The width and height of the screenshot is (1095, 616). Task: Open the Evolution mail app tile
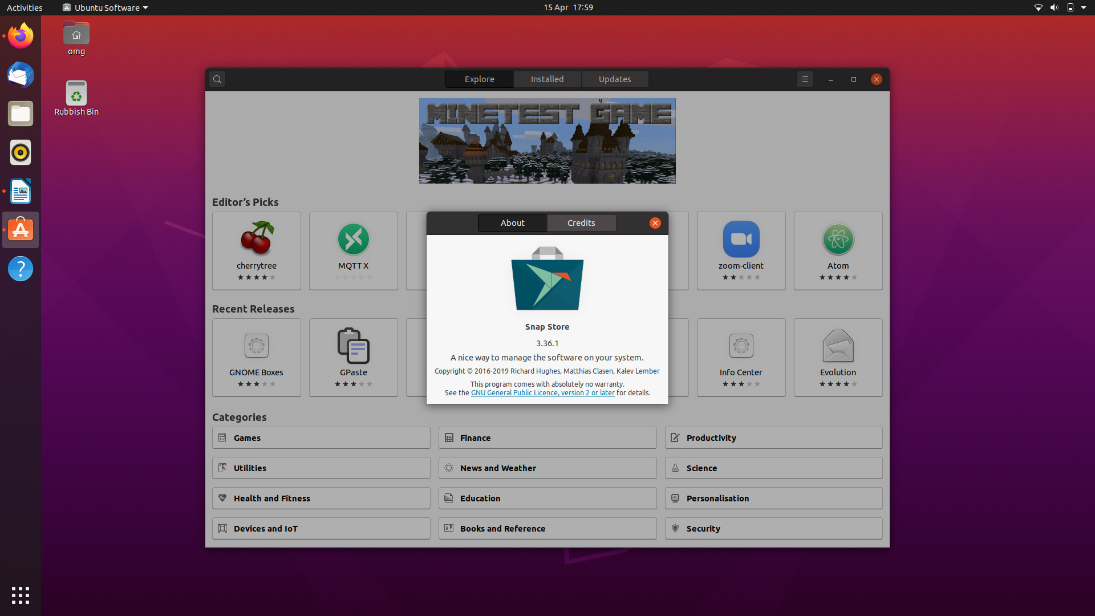coord(838,358)
